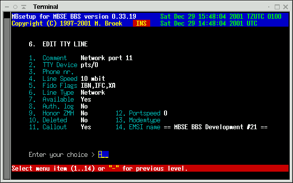Click the "6. EDIT TTY LINE" heading
The image size is (293, 183).
pos(58,44)
